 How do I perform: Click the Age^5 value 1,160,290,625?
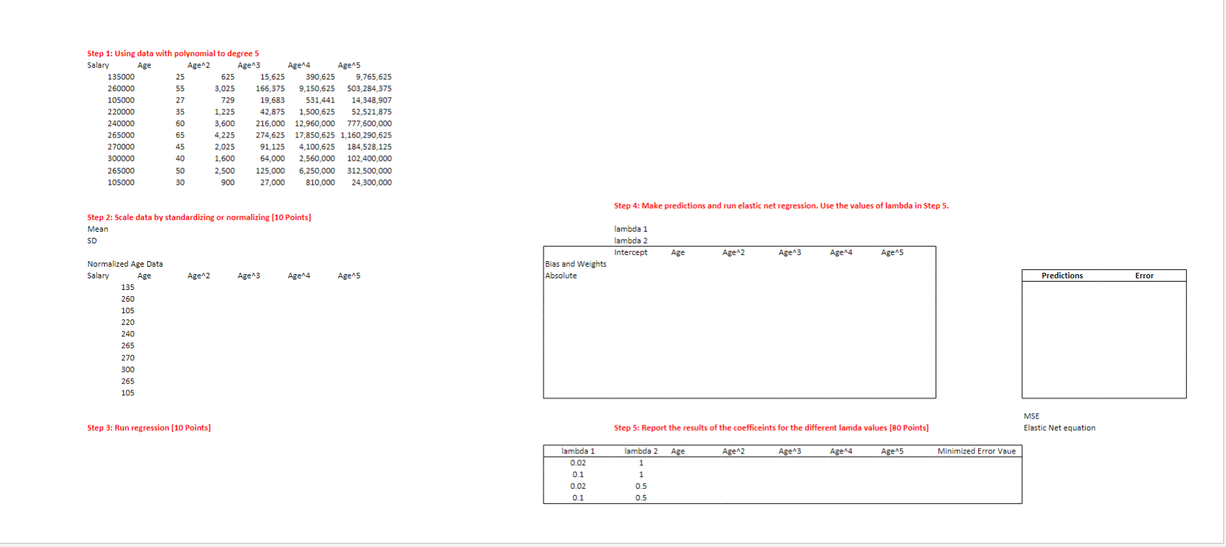coord(366,135)
